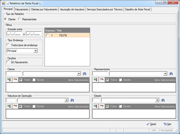Remove item from the Representante selection list

[x=102, y=80]
